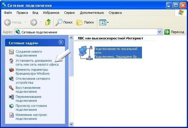Open the Search (Поиск) toolbar tool
This screenshot has height=128, width=188.
tap(64, 22)
